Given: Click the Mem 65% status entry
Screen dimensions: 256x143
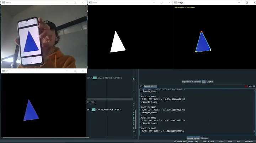Looking at the screenshot, I should coord(249,141).
